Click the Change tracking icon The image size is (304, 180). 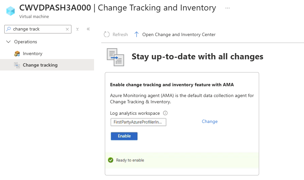[17, 65]
